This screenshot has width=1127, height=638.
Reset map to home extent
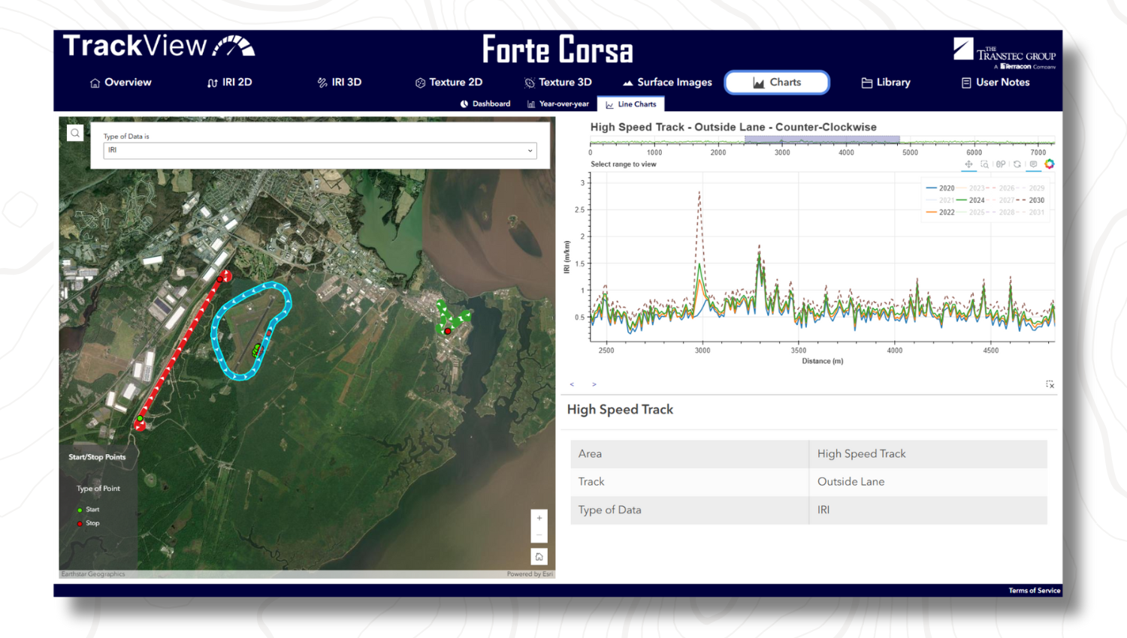[539, 557]
